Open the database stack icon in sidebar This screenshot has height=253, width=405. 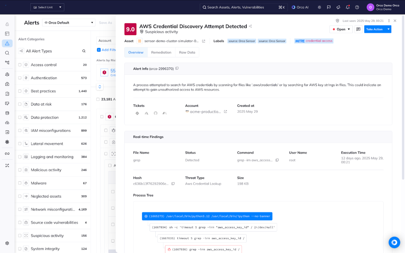coord(7,113)
